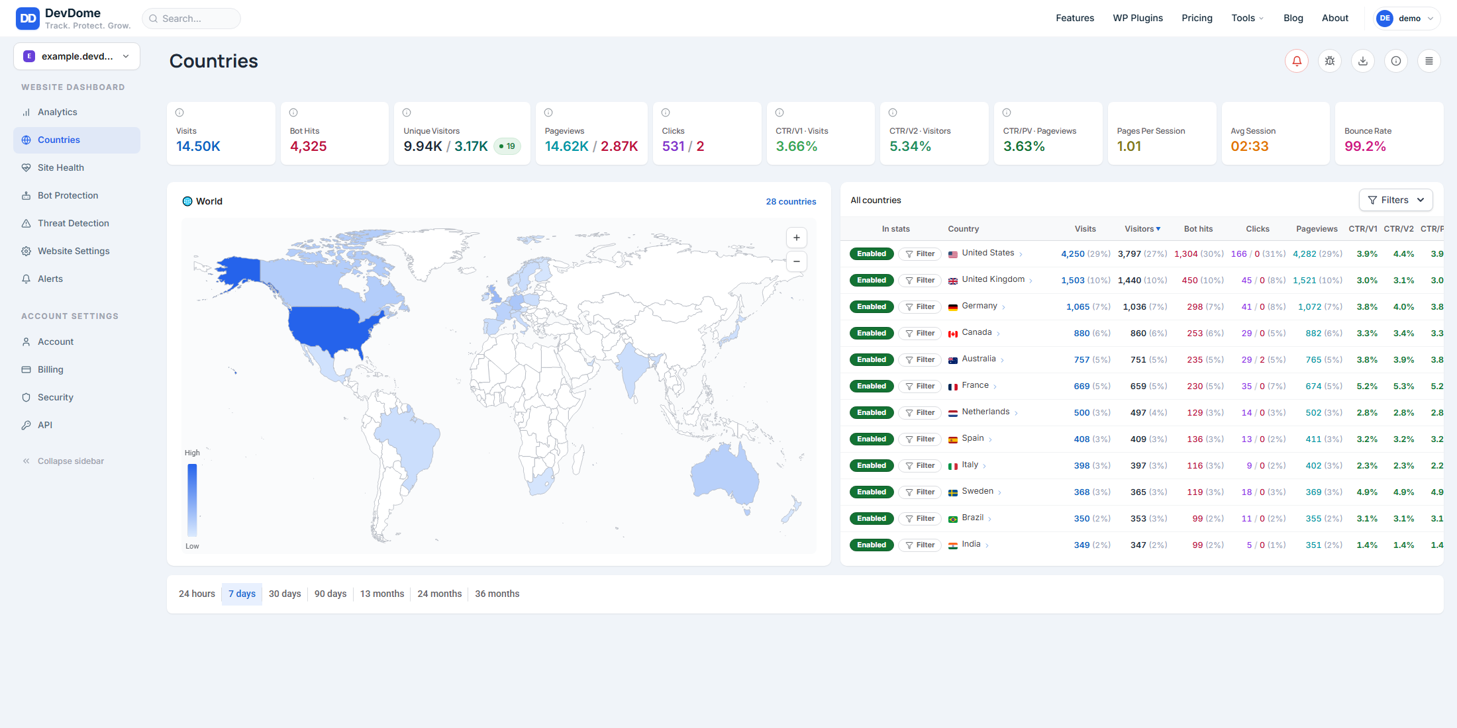Toggle Enabled badge for Netherlands
Screen dimensions: 1457x728
pos(872,413)
